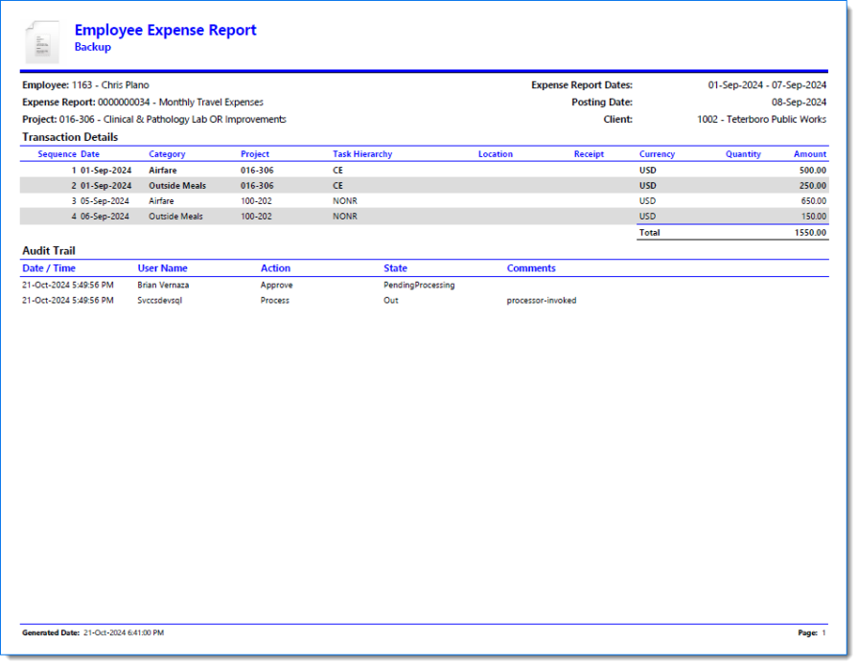The image size is (858, 666).
Task: Click the State audit trail header
Action: 395,268
